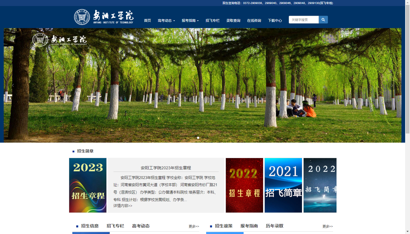Open 招飞专栏 in top navigation bar
The image size is (410, 234).
[x=212, y=21]
